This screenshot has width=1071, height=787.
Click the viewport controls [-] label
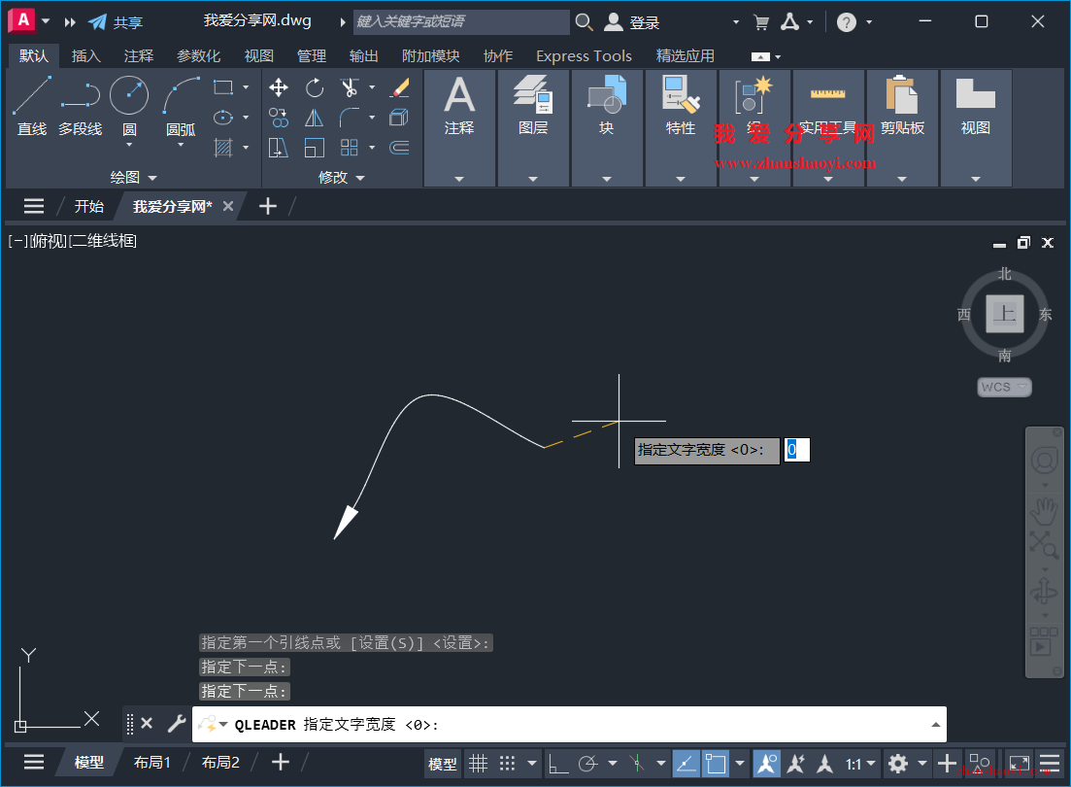pyautogui.click(x=17, y=241)
